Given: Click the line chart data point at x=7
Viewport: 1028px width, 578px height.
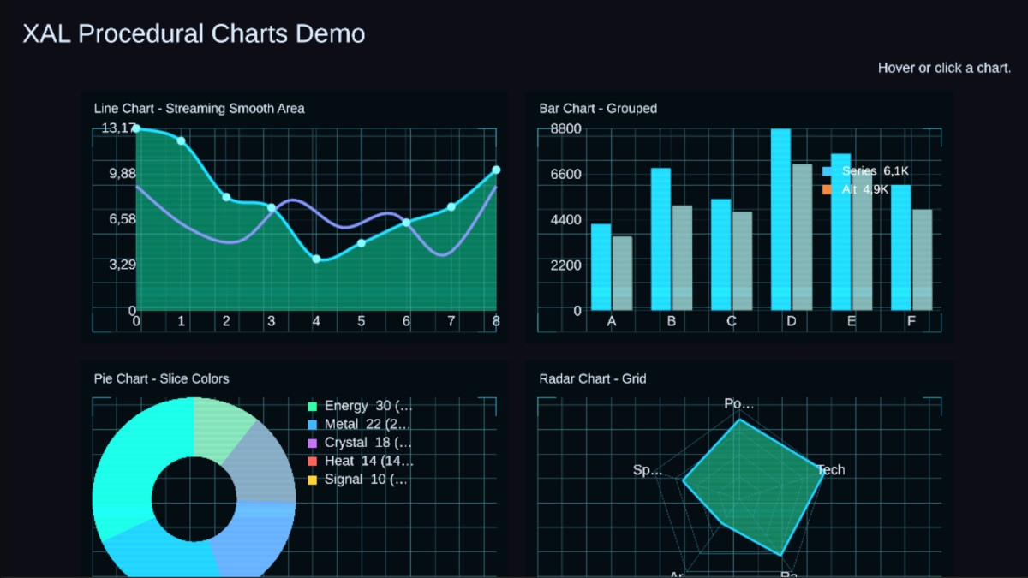Looking at the screenshot, I should click(x=451, y=207).
